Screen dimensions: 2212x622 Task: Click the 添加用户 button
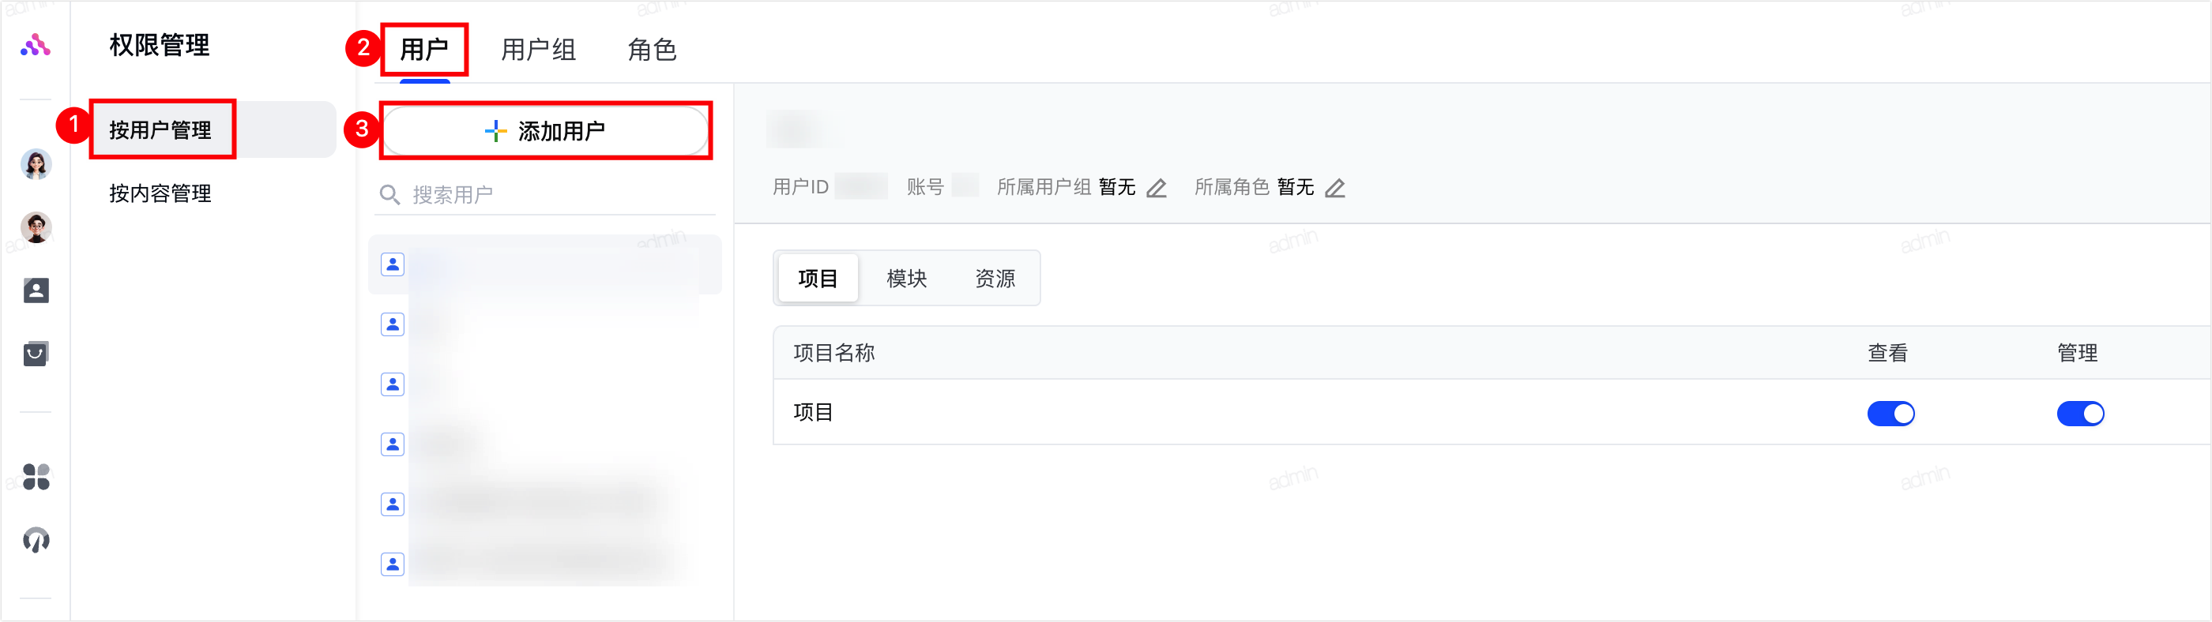[x=546, y=131]
